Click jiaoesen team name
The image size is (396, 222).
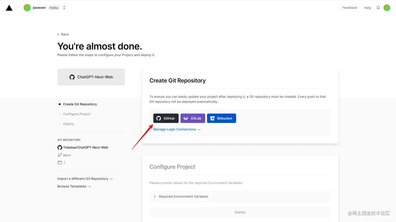coord(39,8)
